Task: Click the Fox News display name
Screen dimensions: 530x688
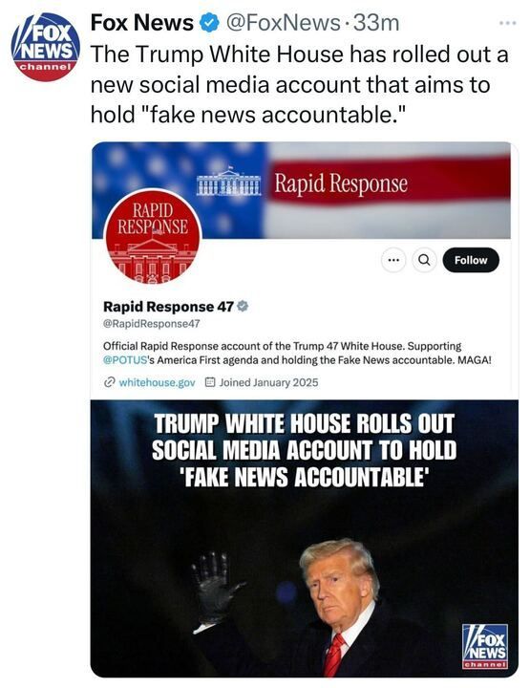Action: [141, 23]
